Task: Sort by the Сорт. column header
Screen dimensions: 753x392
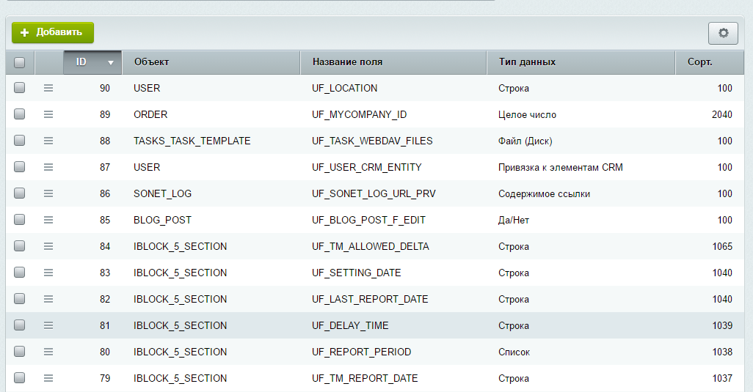Action: tap(699, 62)
